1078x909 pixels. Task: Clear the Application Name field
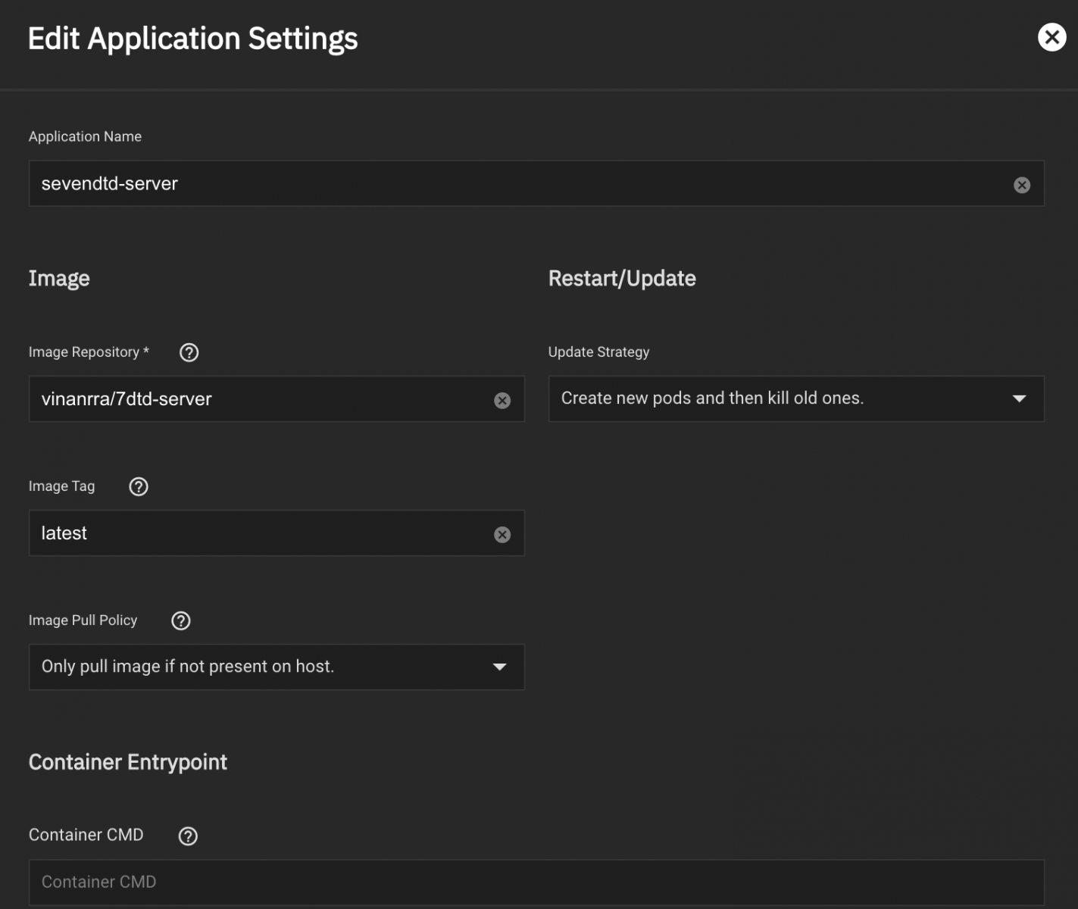1021,185
